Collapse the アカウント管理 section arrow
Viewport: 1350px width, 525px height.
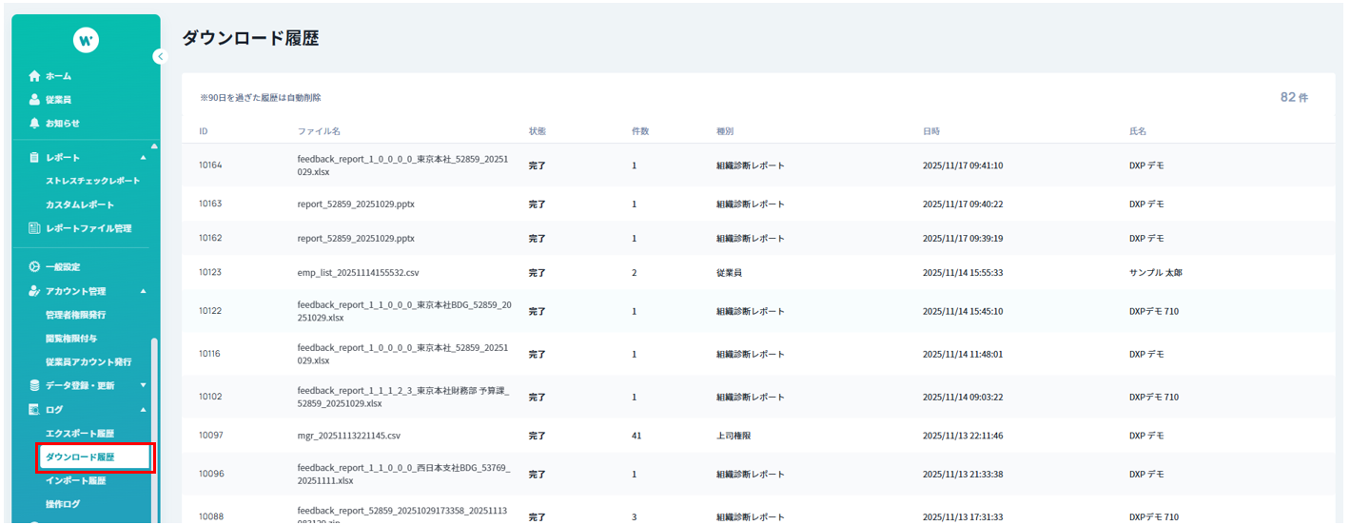pyautogui.click(x=143, y=291)
